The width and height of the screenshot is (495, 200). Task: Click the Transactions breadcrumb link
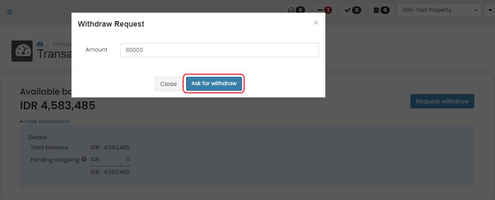pos(62,44)
